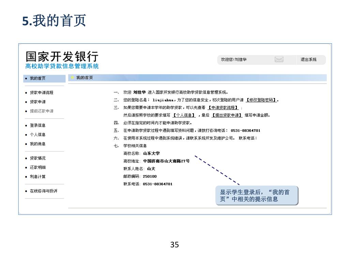Click 联系电话 value under school info

(x=157, y=184)
